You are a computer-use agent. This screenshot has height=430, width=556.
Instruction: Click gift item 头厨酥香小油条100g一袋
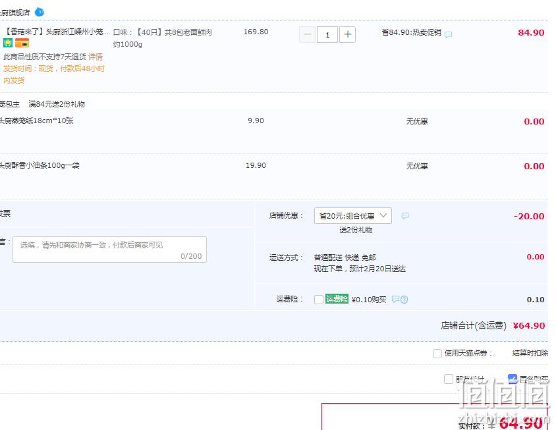point(40,165)
